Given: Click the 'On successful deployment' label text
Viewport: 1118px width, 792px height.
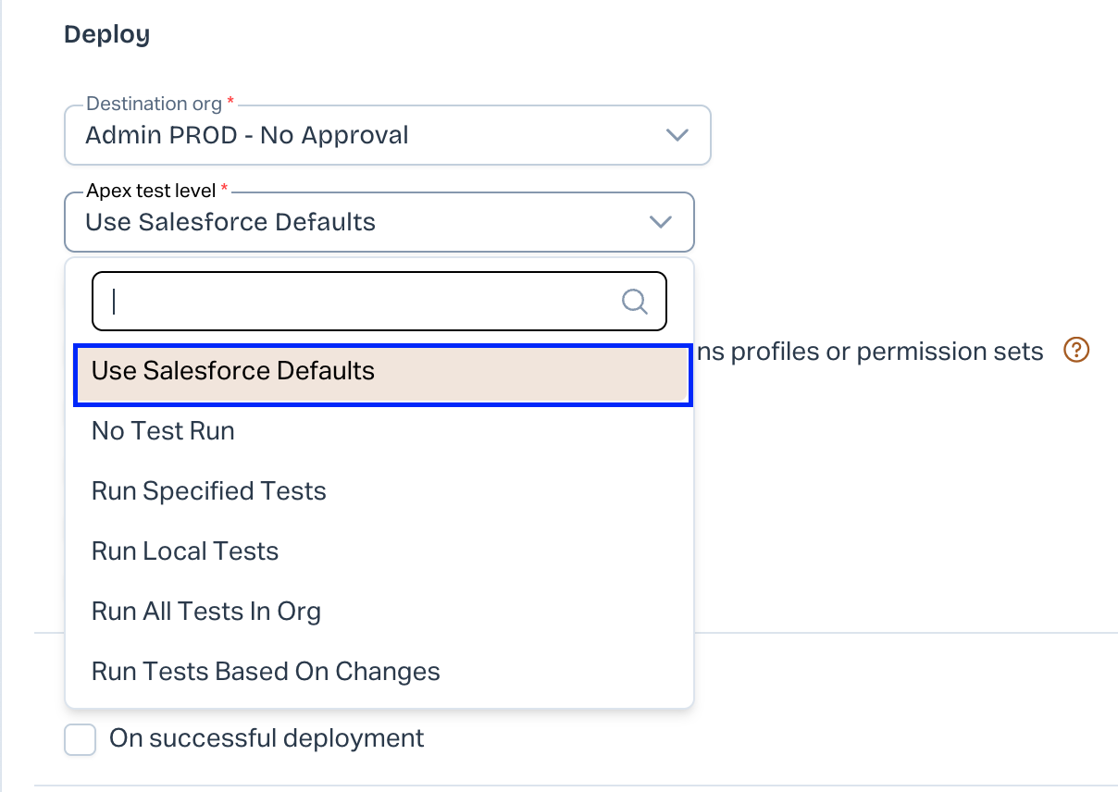Looking at the screenshot, I should pyautogui.click(x=267, y=738).
